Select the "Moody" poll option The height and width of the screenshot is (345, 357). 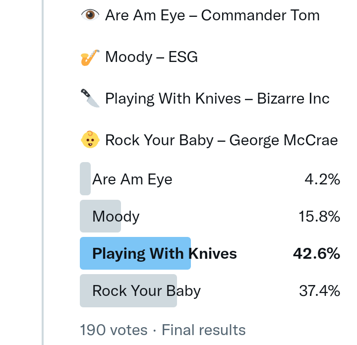click(x=116, y=217)
